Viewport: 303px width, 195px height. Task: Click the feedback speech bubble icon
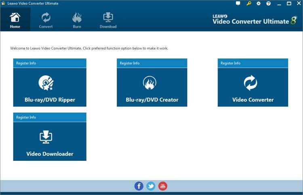(238, 4)
